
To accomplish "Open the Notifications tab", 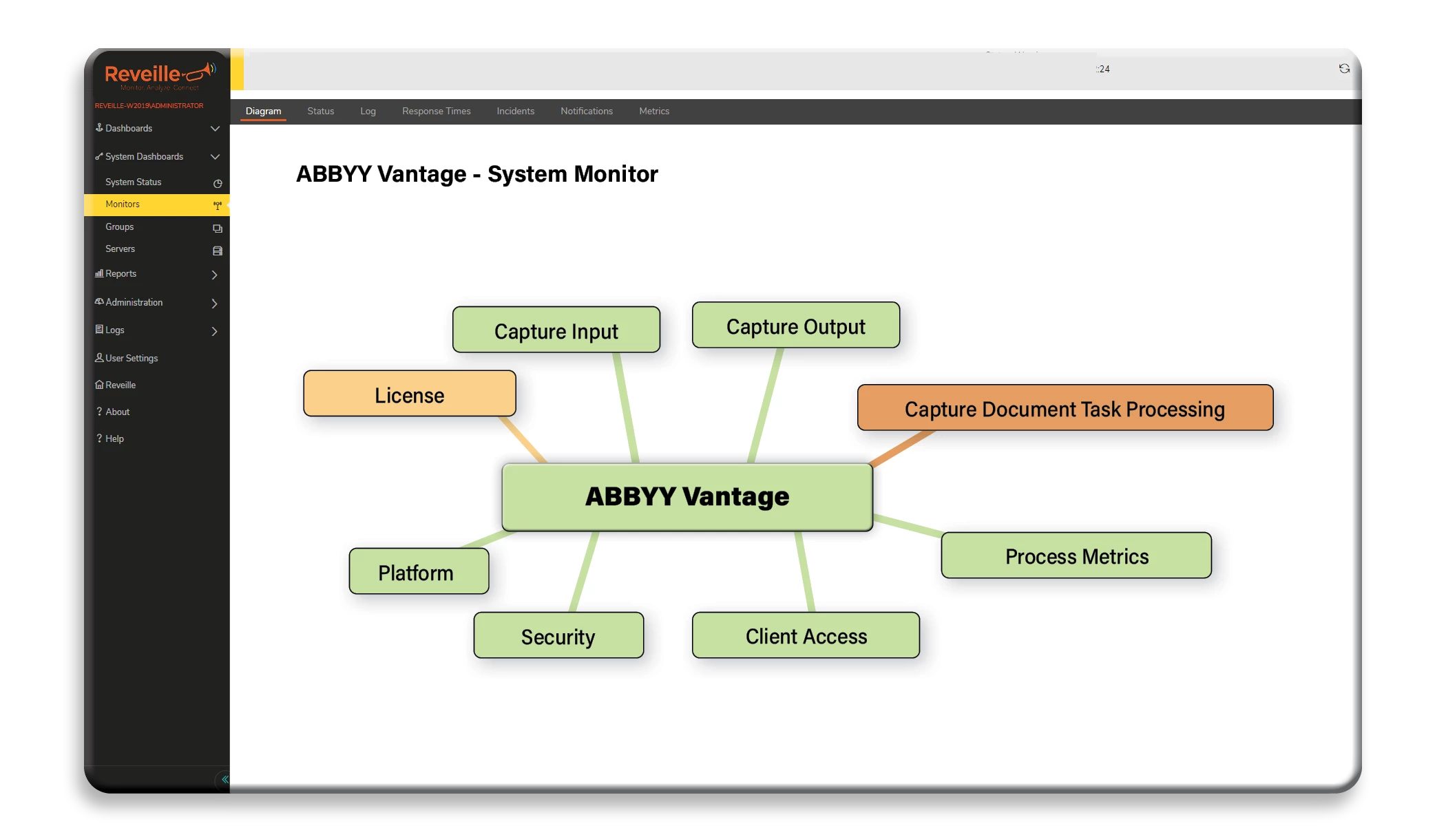I will pyautogui.click(x=586, y=111).
